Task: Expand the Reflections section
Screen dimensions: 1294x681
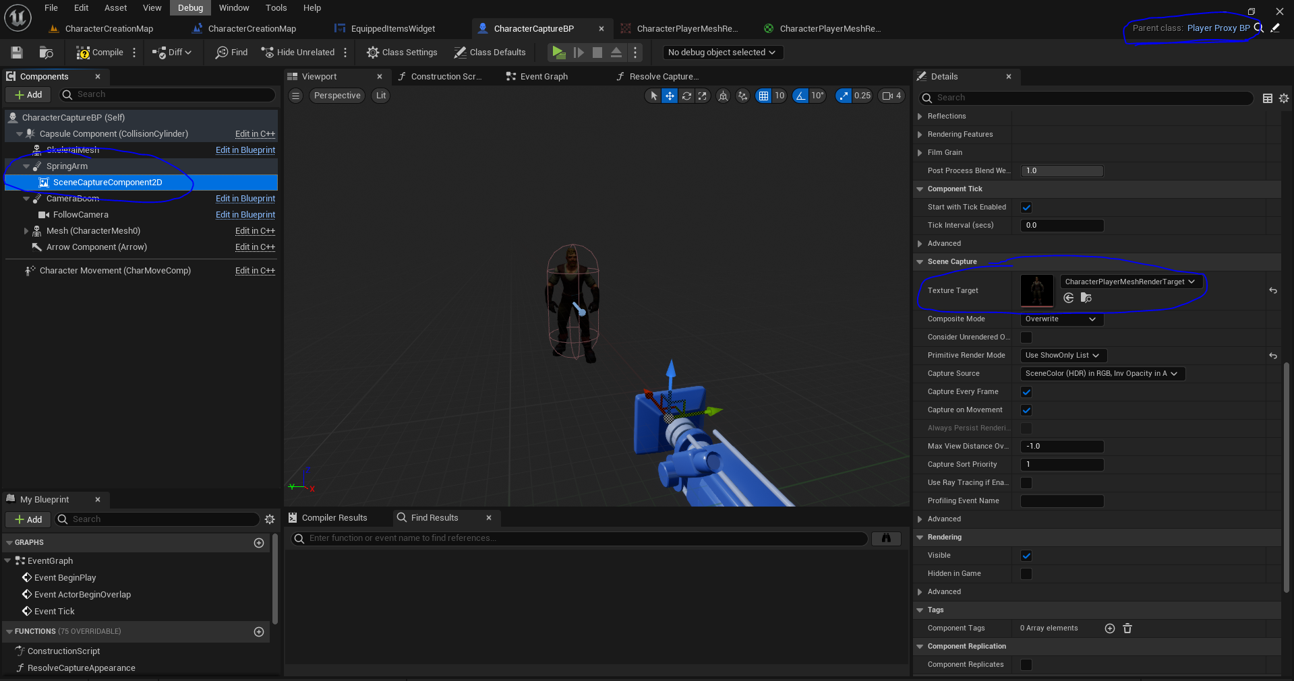Action: (x=920, y=117)
